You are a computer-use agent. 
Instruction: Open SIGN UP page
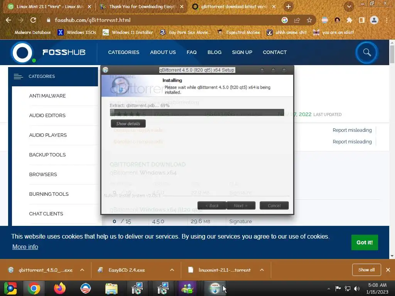242,52
